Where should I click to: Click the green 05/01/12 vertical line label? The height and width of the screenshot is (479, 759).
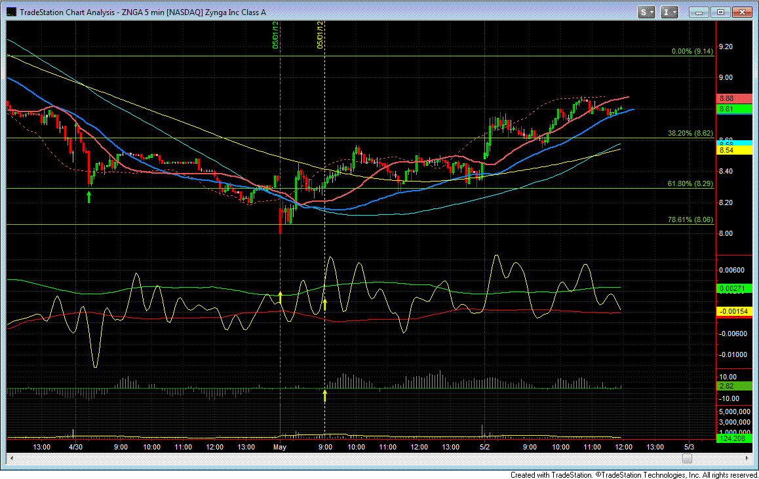point(275,35)
